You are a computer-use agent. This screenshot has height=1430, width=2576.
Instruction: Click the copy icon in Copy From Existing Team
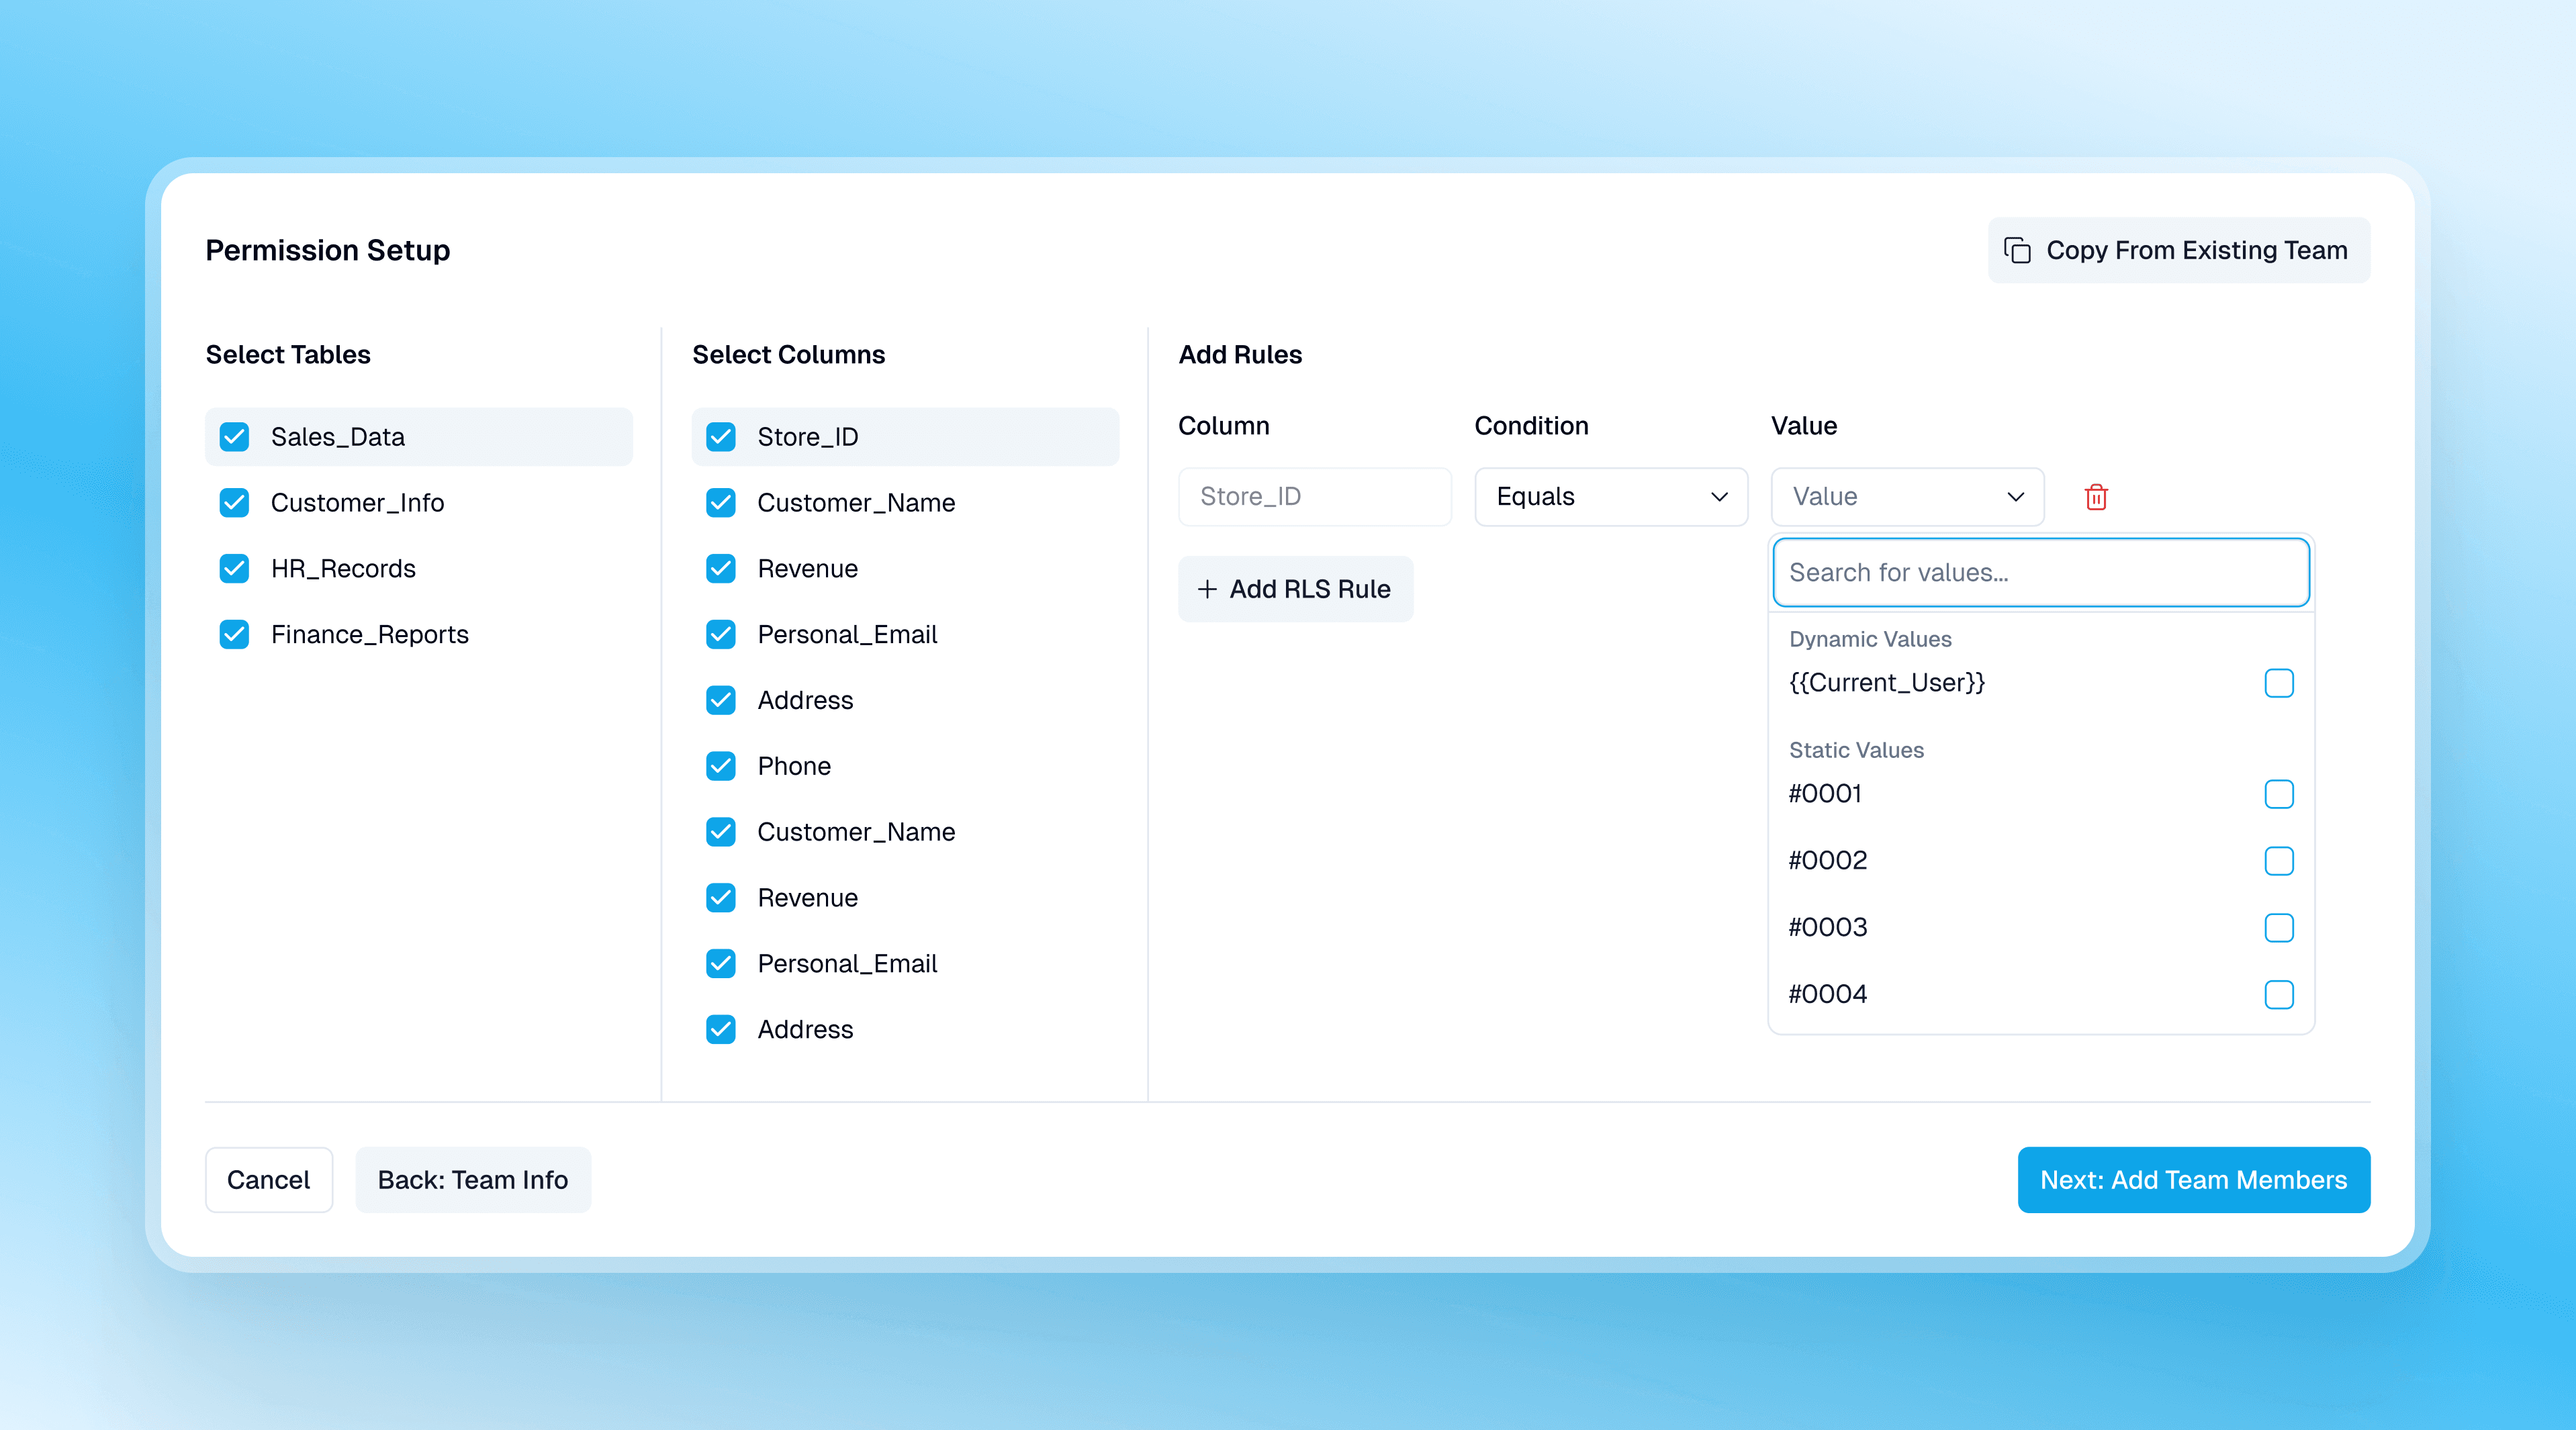[x=2017, y=250]
